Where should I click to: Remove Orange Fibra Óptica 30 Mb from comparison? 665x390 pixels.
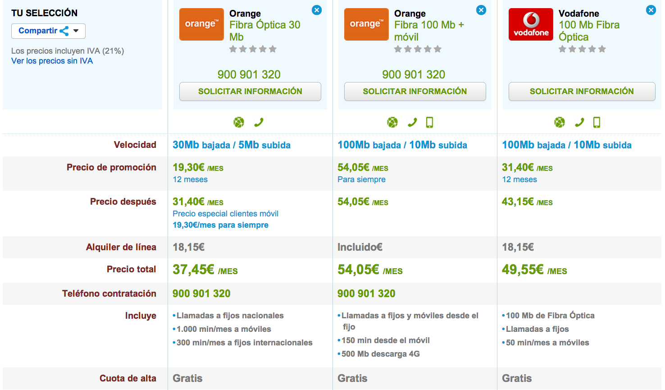[317, 10]
